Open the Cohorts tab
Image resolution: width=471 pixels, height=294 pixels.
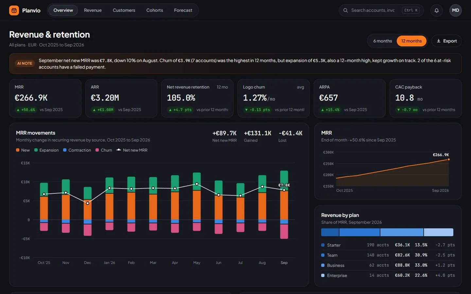coord(155,10)
